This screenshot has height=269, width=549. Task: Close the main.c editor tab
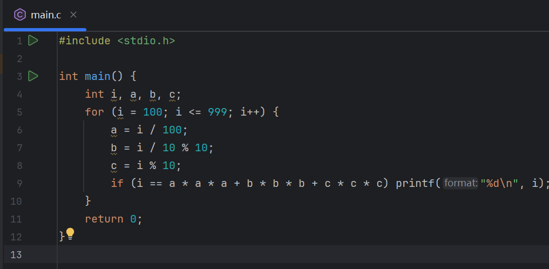(x=73, y=15)
